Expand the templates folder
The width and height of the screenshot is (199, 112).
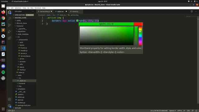tap(21, 89)
